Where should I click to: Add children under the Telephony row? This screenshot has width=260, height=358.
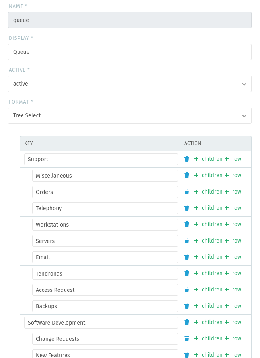pos(208,208)
